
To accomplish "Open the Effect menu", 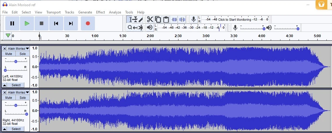I will [x=100, y=12].
